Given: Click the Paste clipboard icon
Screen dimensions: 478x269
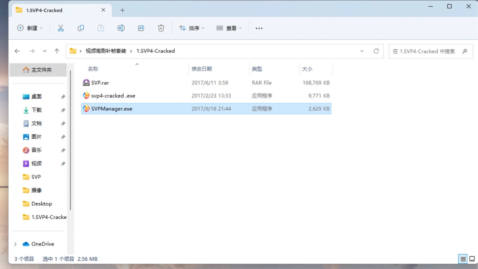Looking at the screenshot, I should click(101, 28).
